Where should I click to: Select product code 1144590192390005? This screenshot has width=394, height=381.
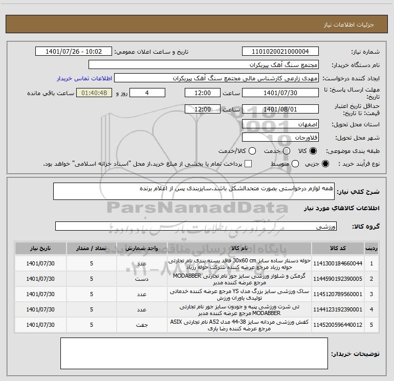tap(338, 279)
